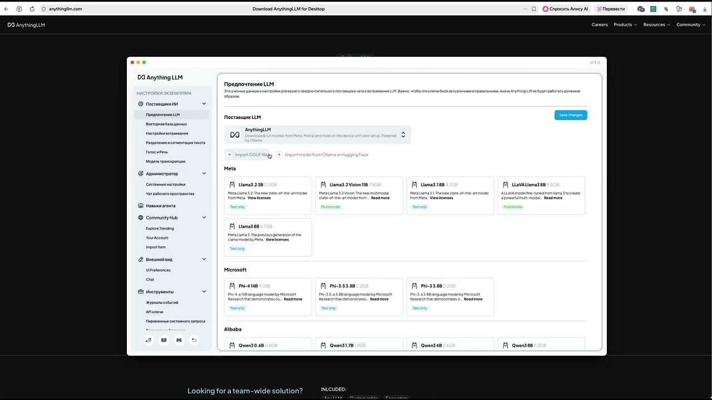This screenshot has width=712, height=400.
Task: Open documentation via the book icon
Action: point(164,340)
